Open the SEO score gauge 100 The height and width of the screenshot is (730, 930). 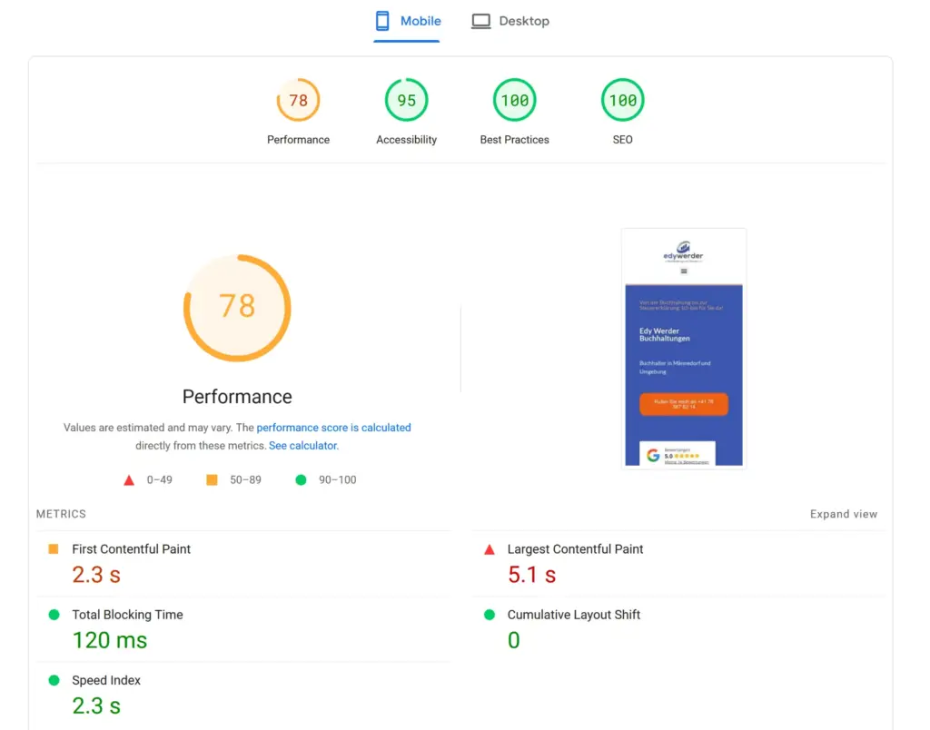(x=622, y=100)
